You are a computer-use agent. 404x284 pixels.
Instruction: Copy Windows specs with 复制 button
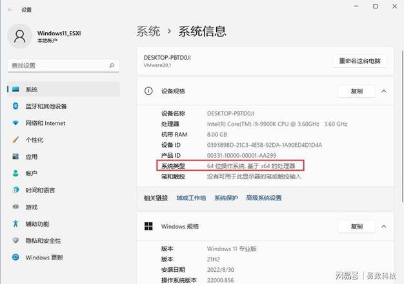[356, 226]
